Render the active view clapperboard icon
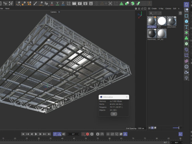 pyautogui.click(x=74, y=3)
